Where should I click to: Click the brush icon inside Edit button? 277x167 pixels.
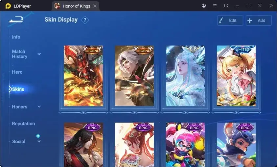(221, 20)
